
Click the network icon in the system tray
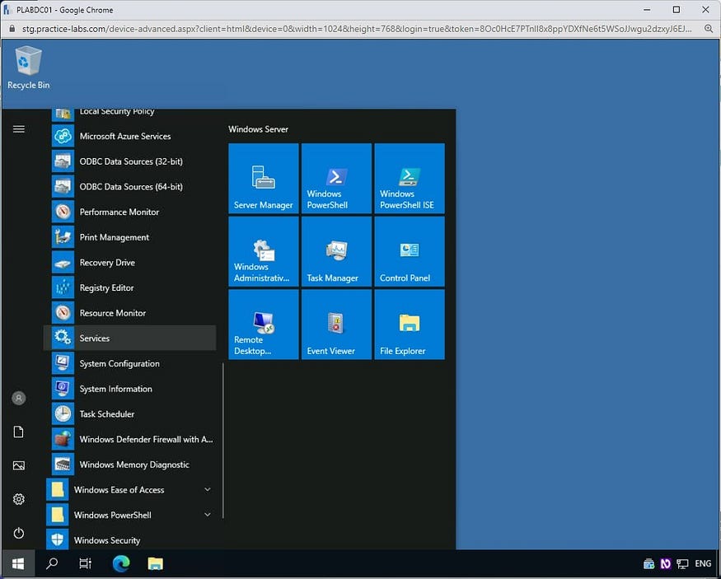coord(683,563)
